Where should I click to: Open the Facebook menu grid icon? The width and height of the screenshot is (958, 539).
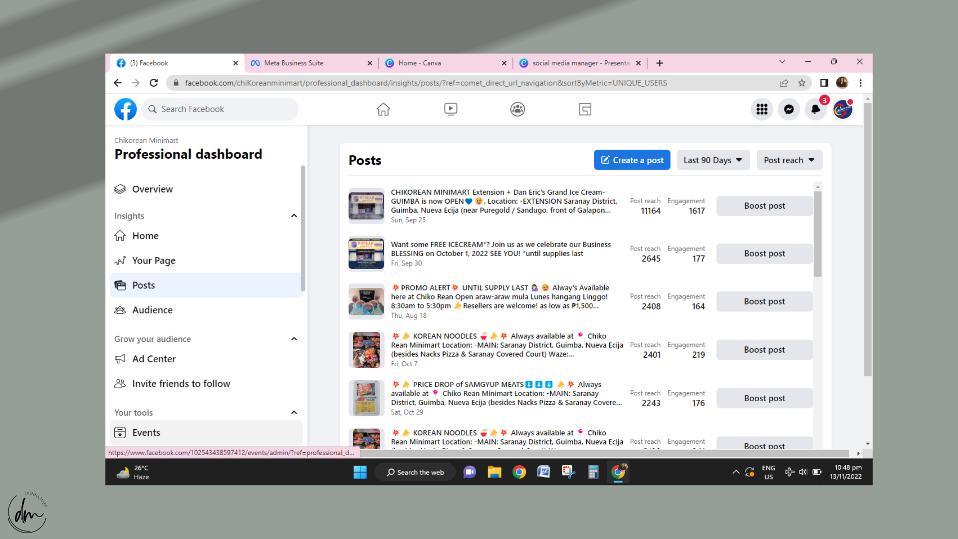[x=762, y=109]
